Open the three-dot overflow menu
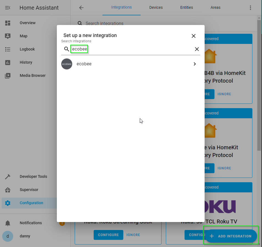Viewport: 262px width, 247px height. coord(250,8)
